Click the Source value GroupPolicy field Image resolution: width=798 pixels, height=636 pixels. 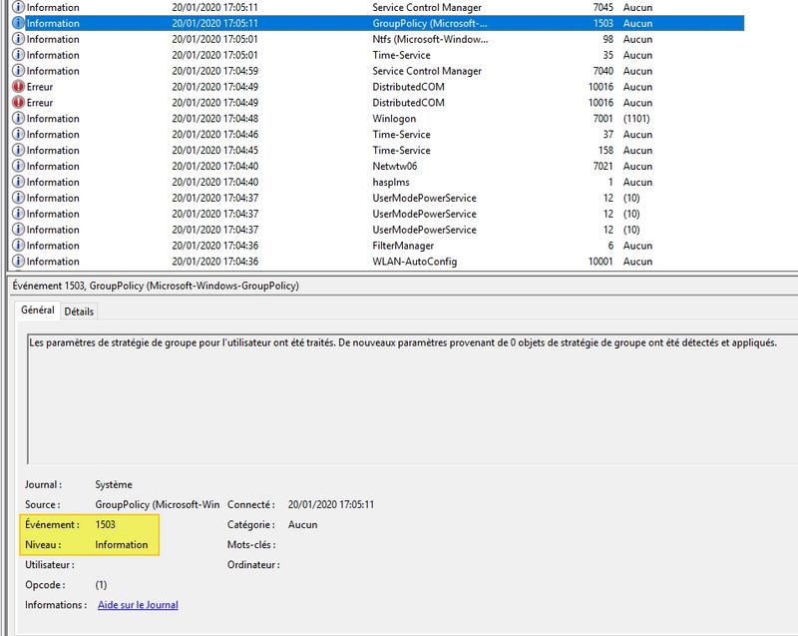157,505
